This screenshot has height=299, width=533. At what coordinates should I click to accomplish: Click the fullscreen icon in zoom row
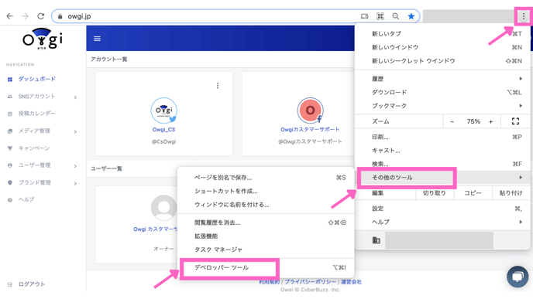(515, 121)
